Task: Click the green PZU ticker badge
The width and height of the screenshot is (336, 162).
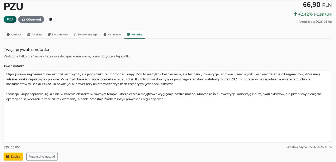Action: [x=10, y=19]
